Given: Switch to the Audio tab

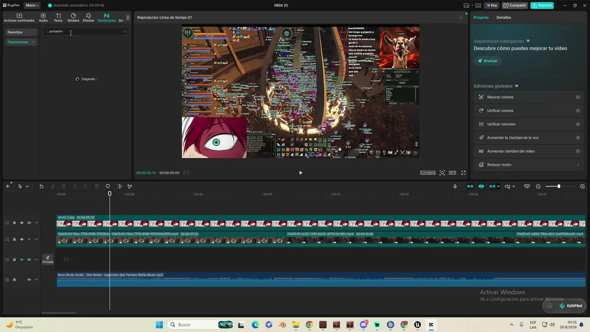Looking at the screenshot, I should (43, 18).
